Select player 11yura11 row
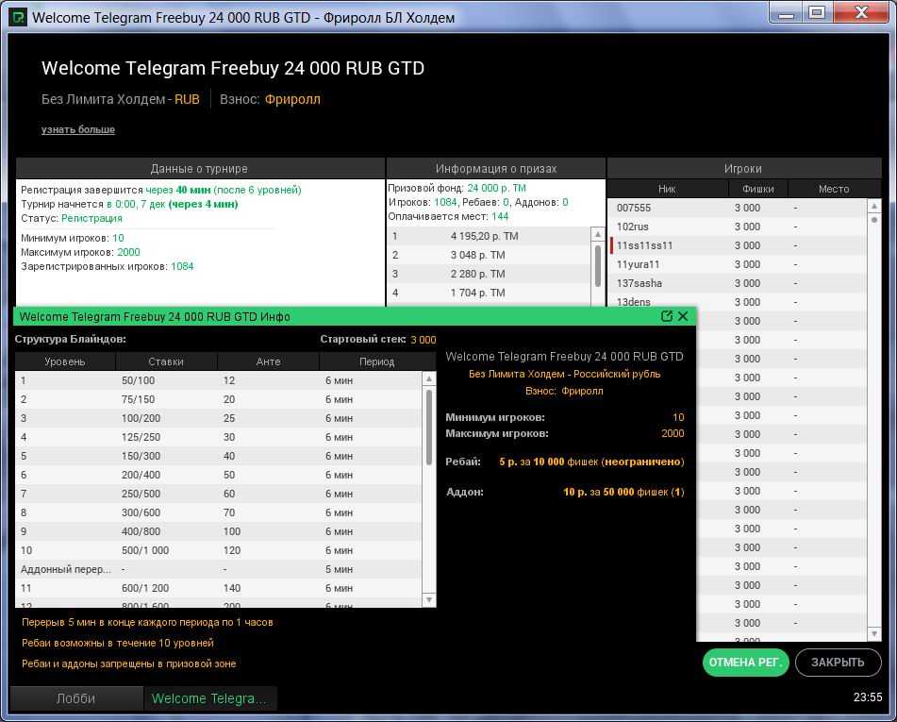 click(737, 264)
